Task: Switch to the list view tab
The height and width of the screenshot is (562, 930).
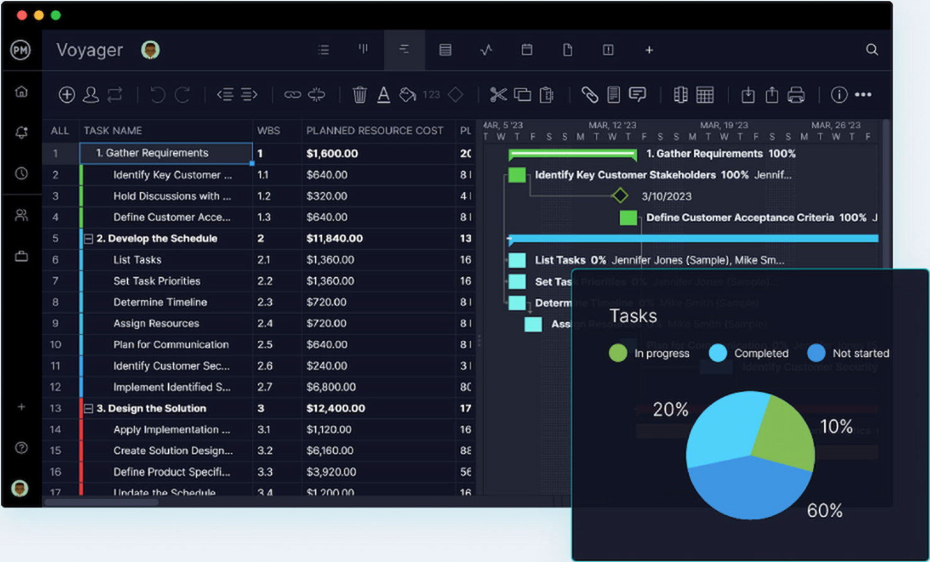Action: (324, 50)
